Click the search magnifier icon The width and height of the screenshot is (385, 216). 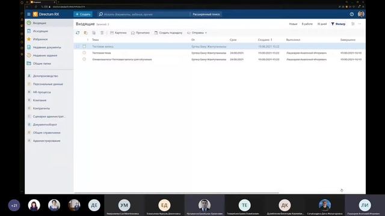tap(100, 14)
